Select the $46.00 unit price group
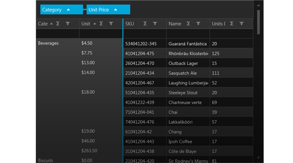The image size is (293, 163). click(x=101, y=141)
